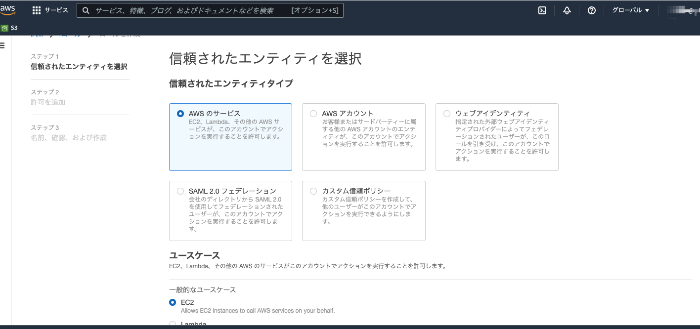Open the S3 favorite shortcut
This screenshot has height=329, width=700.
click(x=9, y=28)
